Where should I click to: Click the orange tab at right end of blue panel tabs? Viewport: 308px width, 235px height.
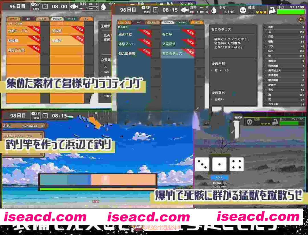tap(197, 22)
